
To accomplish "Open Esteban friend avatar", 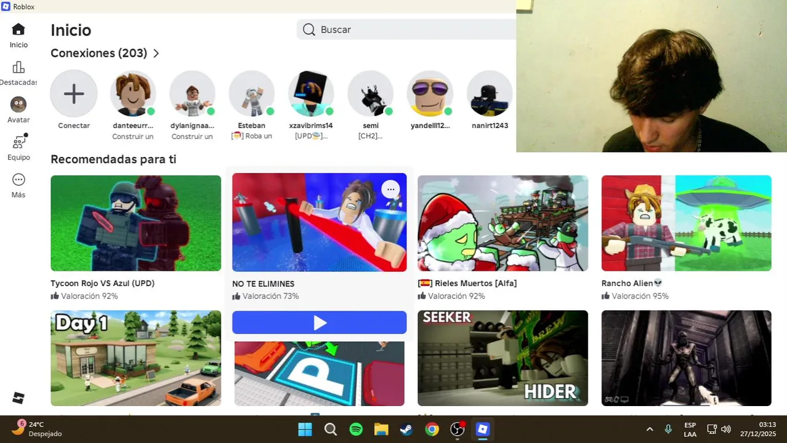I will pyautogui.click(x=251, y=94).
